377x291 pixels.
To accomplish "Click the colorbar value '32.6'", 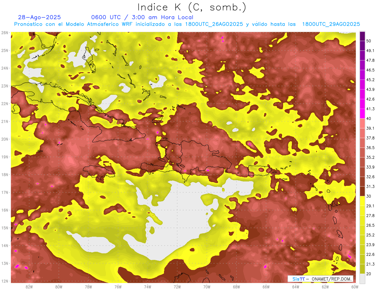I will pos(370,177).
